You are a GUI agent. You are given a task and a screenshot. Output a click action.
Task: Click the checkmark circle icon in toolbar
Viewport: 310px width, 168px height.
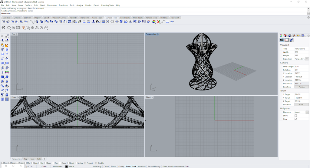point(3,28)
